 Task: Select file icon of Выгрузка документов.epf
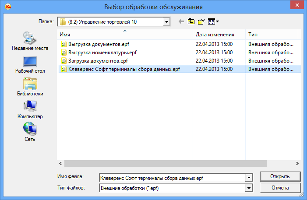[x=64, y=44]
